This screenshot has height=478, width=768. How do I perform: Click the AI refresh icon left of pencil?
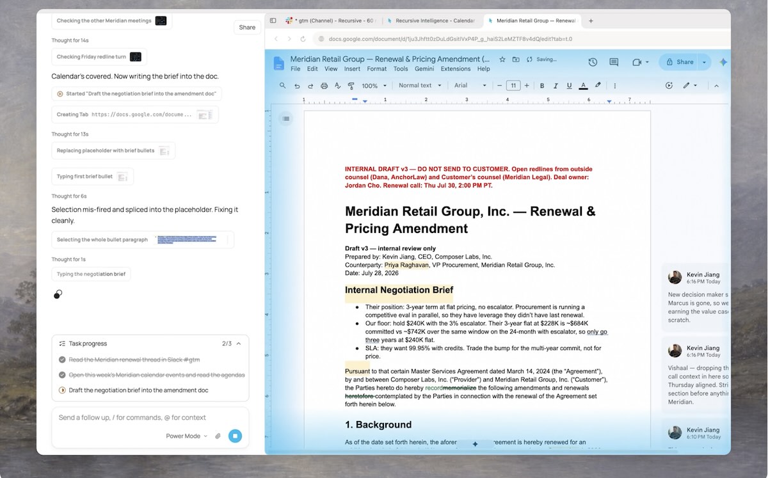(669, 85)
